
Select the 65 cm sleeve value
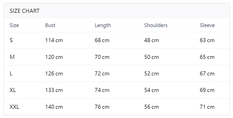(x=207, y=57)
